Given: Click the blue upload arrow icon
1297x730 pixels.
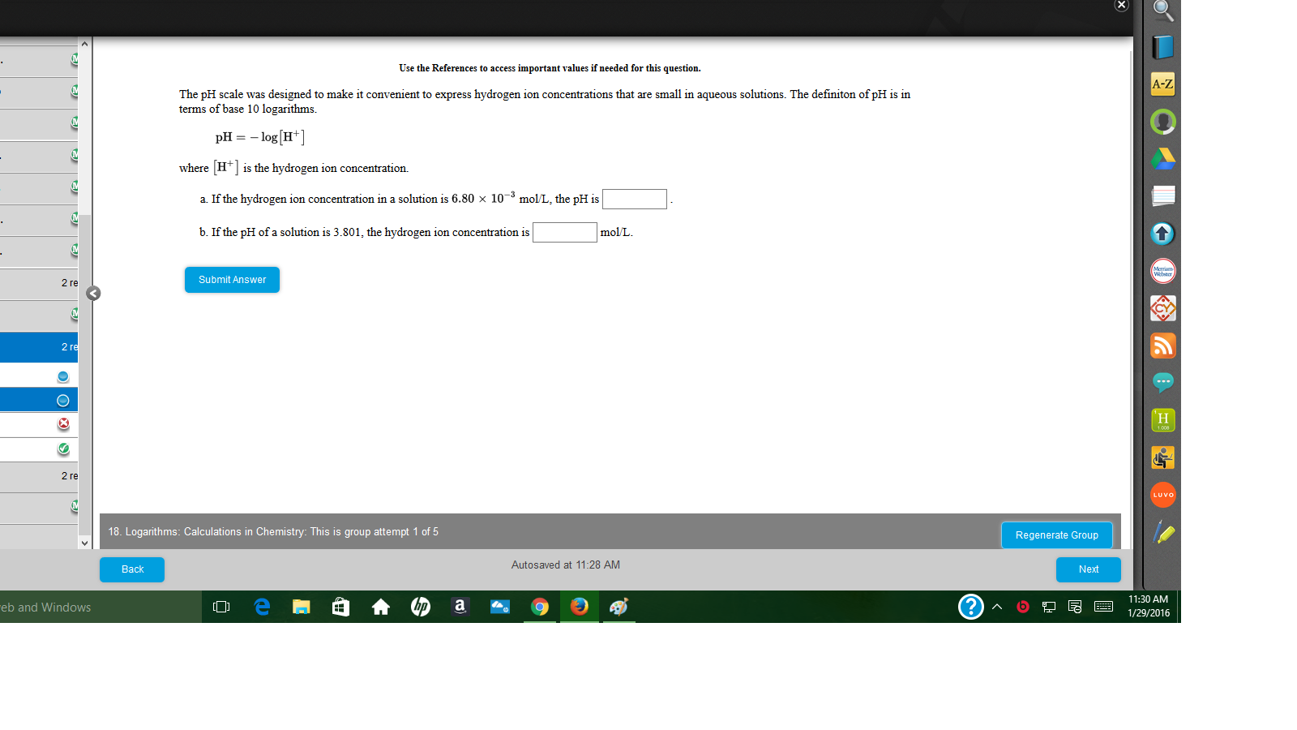Looking at the screenshot, I should (x=1163, y=234).
